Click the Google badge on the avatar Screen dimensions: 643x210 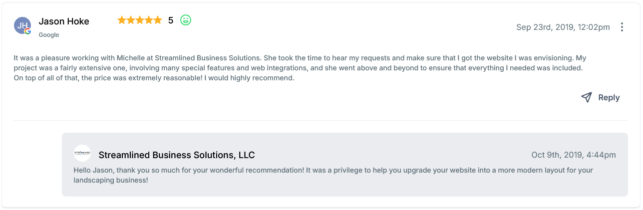tap(28, 31)
